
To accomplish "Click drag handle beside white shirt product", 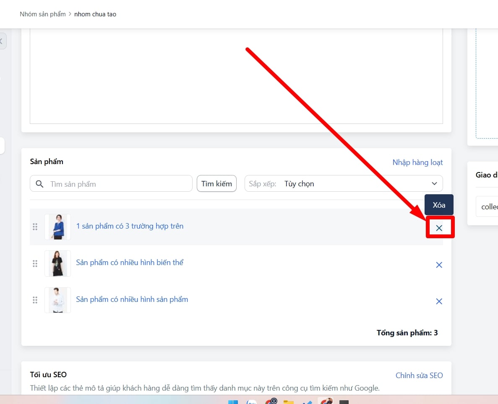I will click(x=35, y=300).
